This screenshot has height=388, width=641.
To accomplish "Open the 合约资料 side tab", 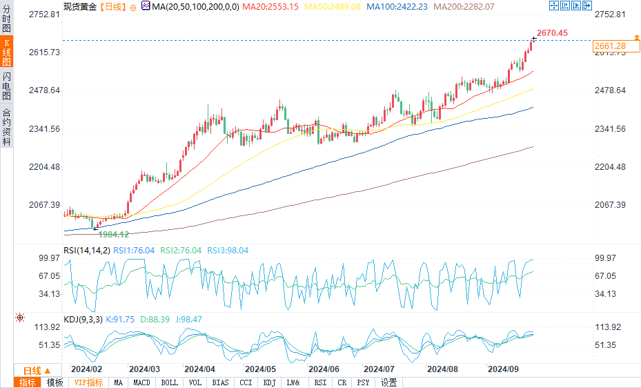I will point(6,127).
